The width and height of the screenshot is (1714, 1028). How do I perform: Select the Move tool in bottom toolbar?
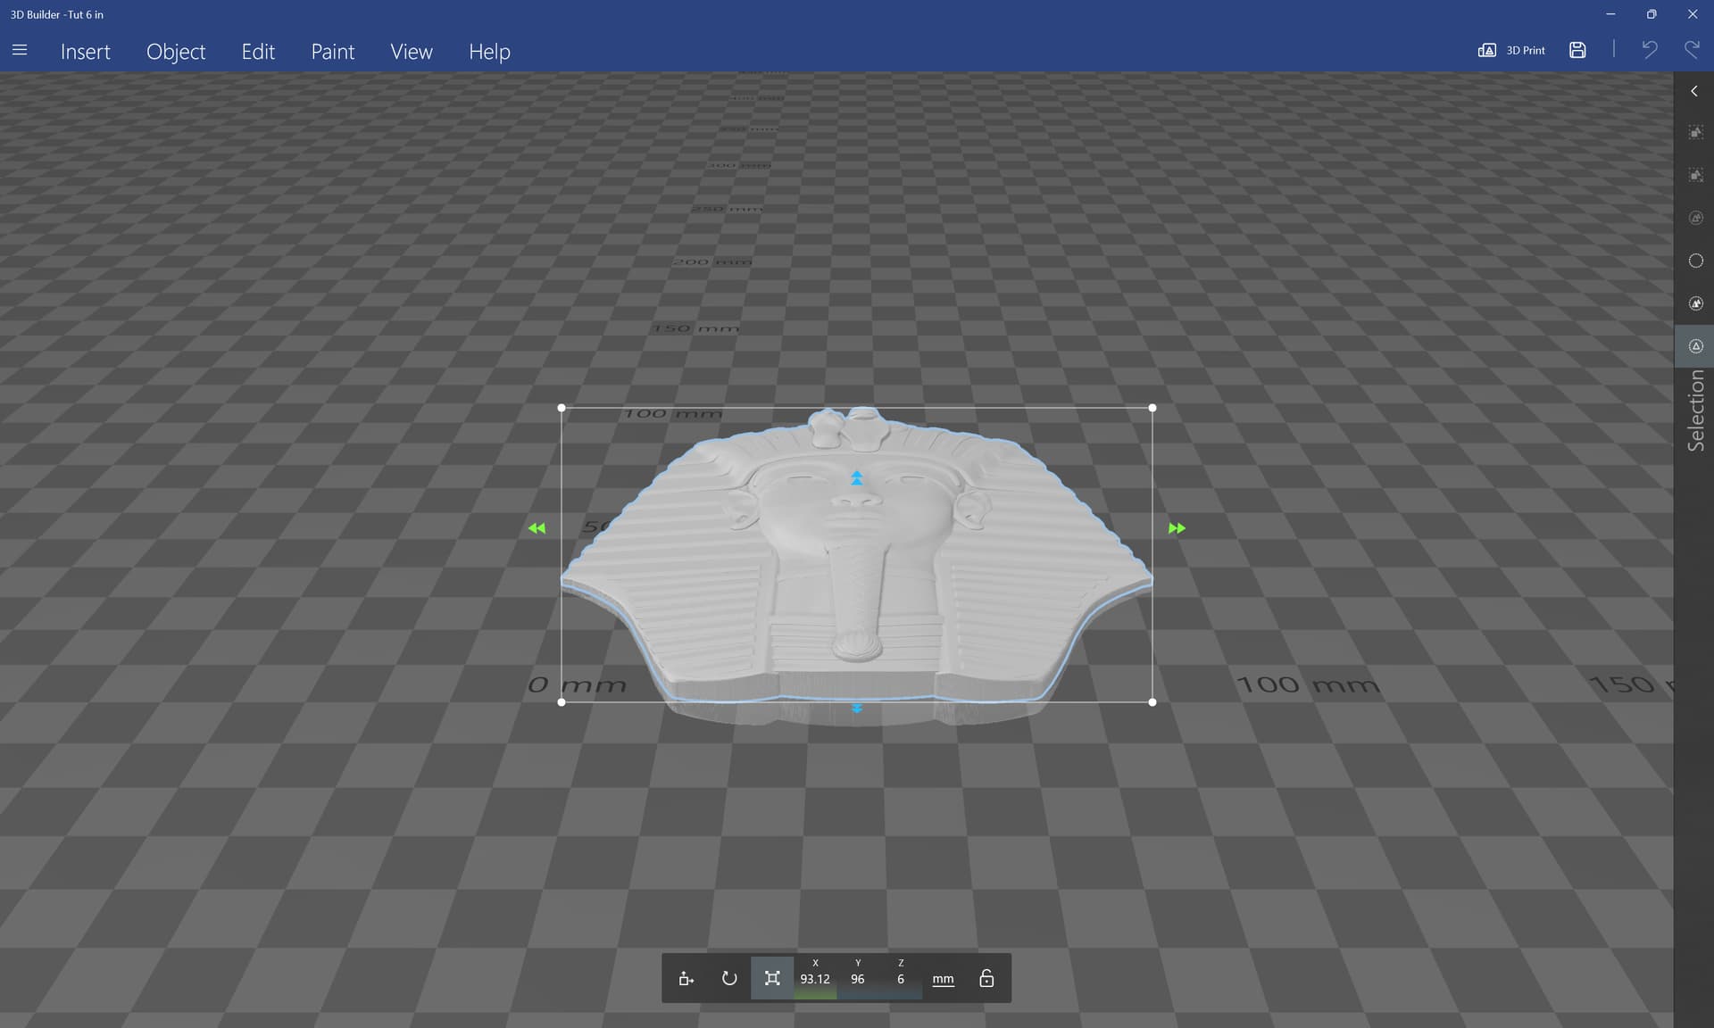click(x=686, y=978)
